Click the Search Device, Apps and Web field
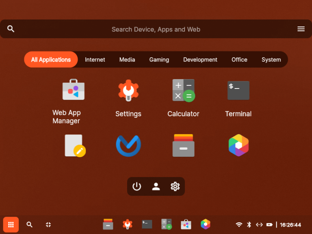 (156, 29)
